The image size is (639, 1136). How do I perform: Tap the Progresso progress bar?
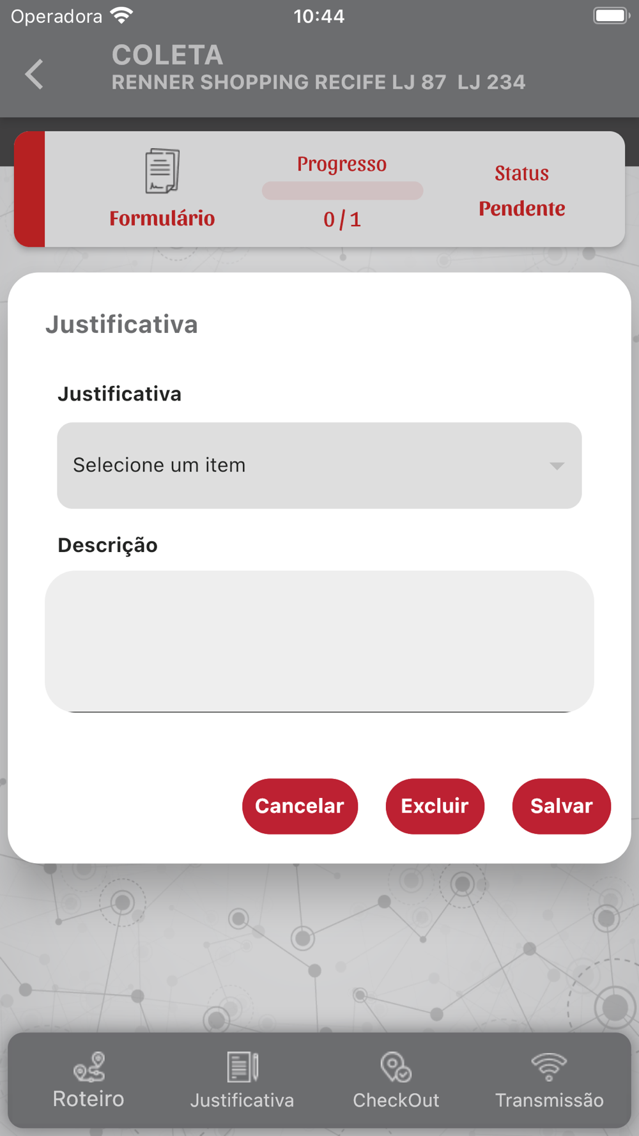[x=343, y=190]
